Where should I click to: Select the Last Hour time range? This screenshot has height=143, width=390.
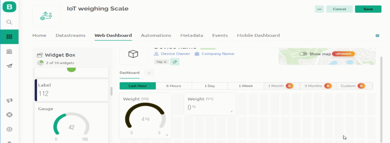[138, 86]
